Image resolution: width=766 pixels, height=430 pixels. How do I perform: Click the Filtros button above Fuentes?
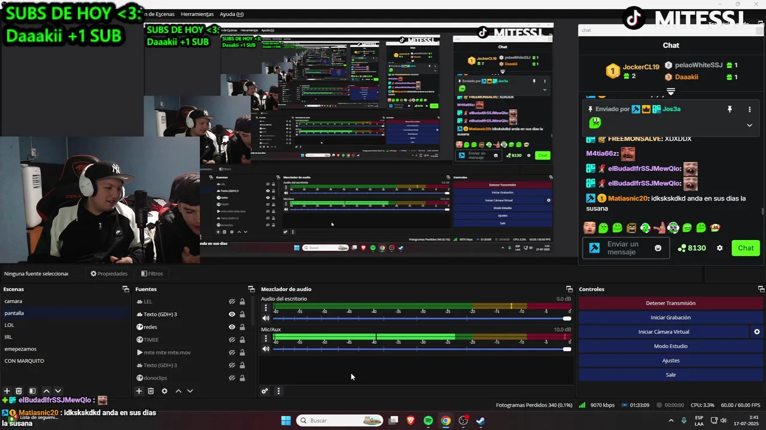(x=152, y=274)
